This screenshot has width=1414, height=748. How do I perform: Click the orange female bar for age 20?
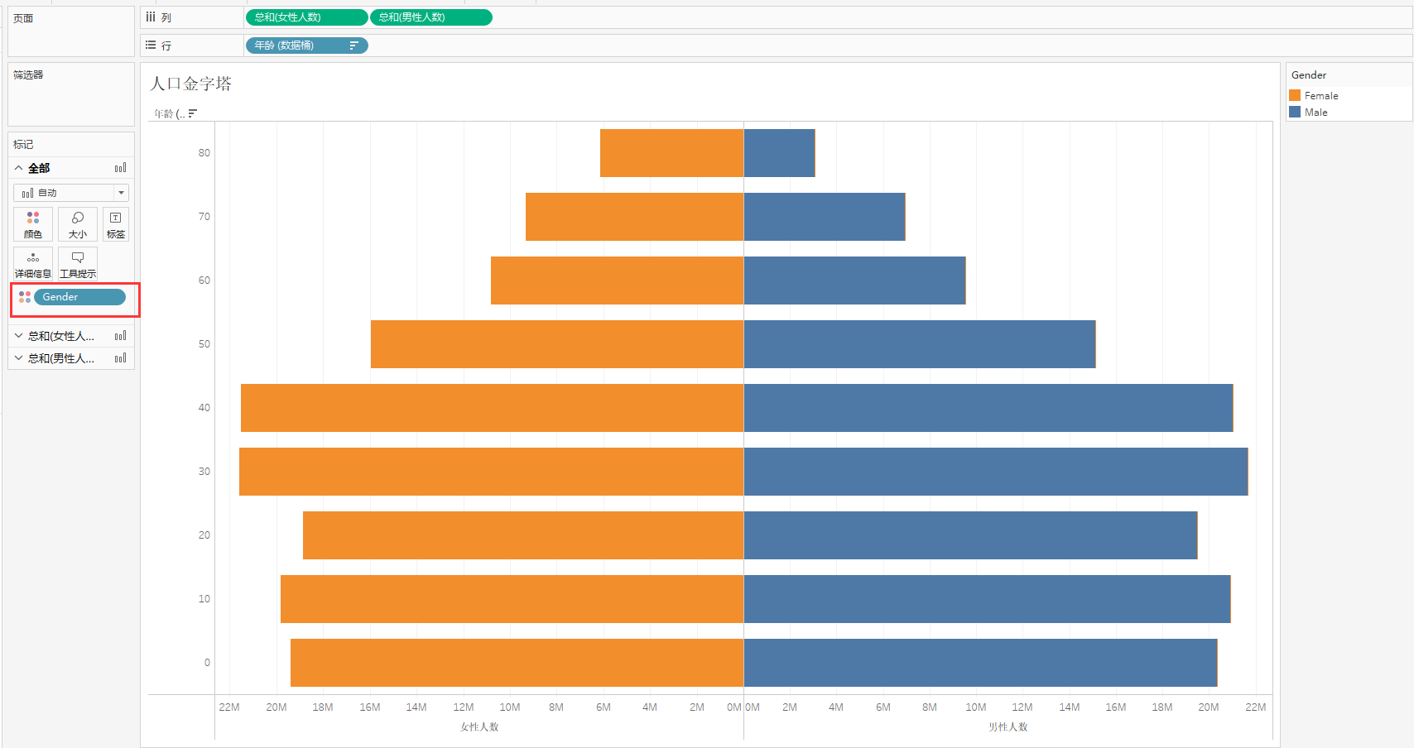[x=523, y=535]
